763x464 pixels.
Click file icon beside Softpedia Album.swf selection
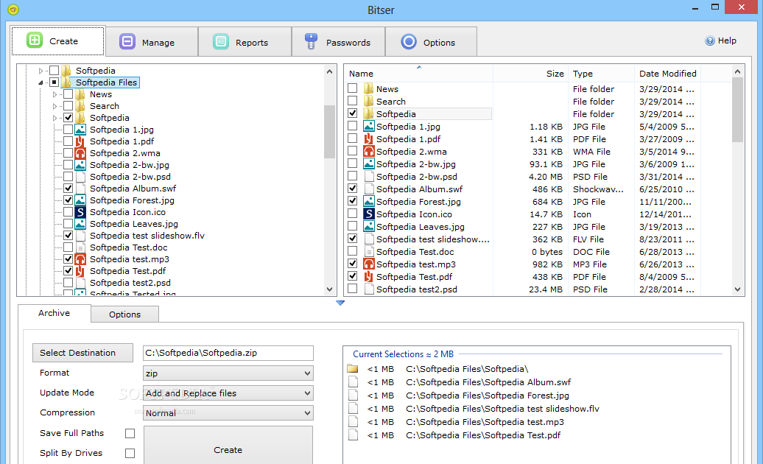click(x=354, y=382)
